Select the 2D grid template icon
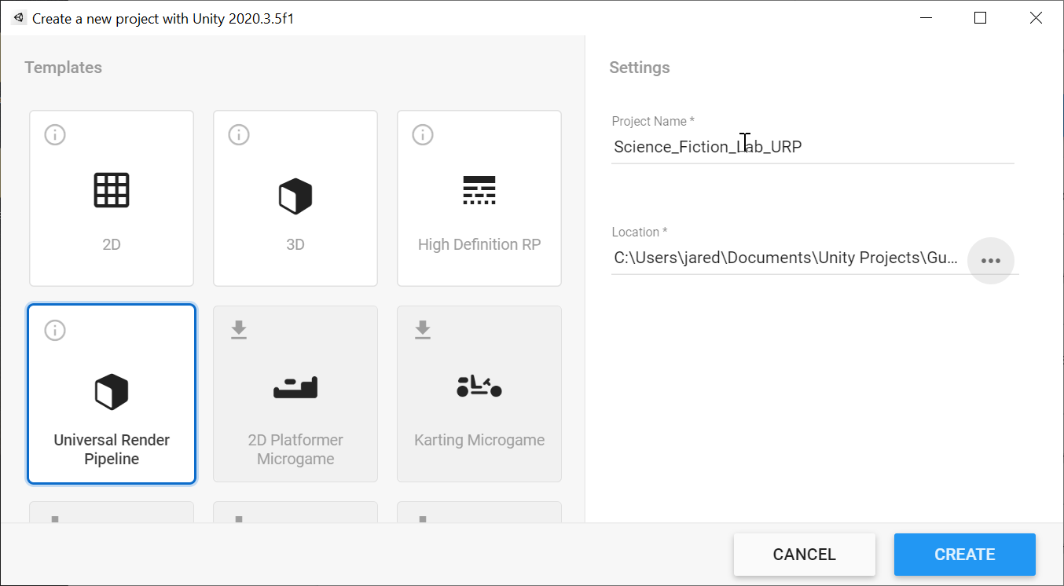This screenshot has height=586, width=1064. (112, 190)
